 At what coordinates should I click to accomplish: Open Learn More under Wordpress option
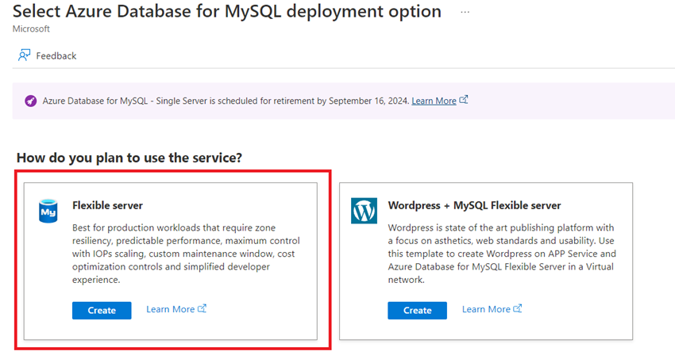(x=486, y=309)
